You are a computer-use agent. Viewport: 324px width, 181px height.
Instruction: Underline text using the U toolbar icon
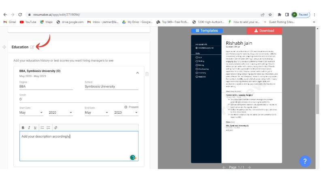point(35,127)
